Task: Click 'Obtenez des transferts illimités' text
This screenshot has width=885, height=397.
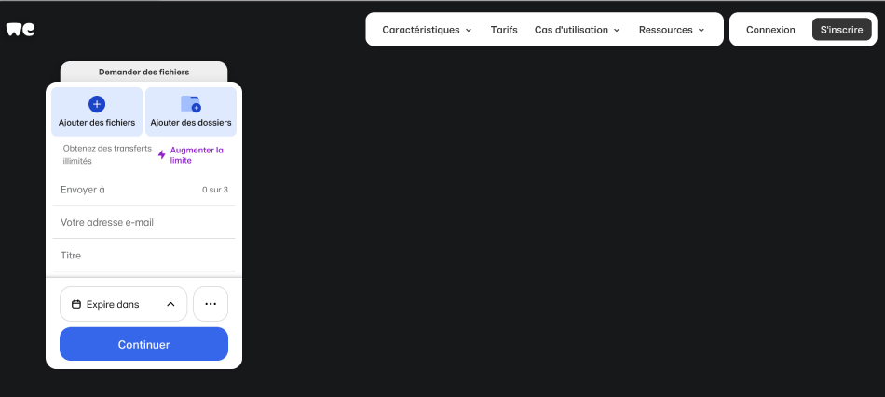Action: (x=107, y=155)
